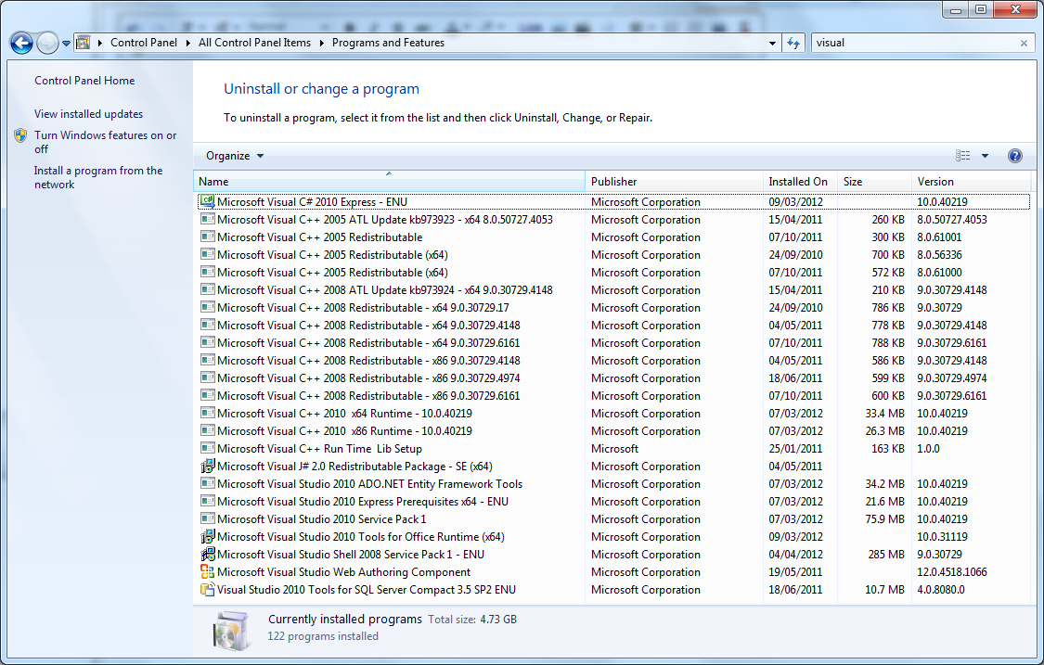The width and height of the screenshot is (1044, 665).
Task: Click icon of C++ 2005 Redistributable 8.0.61001
Action: tap(208, 237)
